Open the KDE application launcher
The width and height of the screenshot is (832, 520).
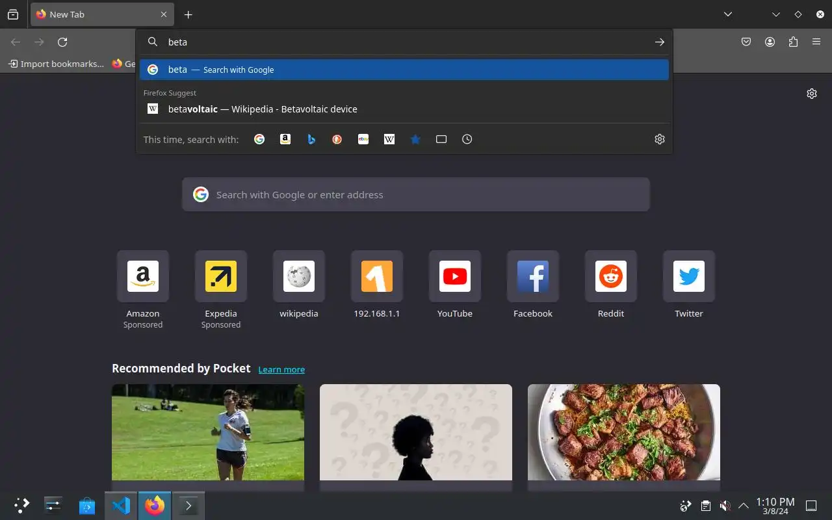point(21,505)
